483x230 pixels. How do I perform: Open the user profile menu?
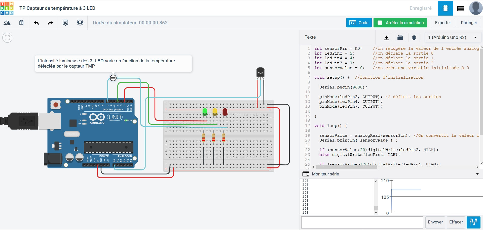point(476,8)
